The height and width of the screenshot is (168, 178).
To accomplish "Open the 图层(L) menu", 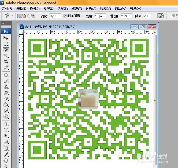I will click(x=48, y=9).
